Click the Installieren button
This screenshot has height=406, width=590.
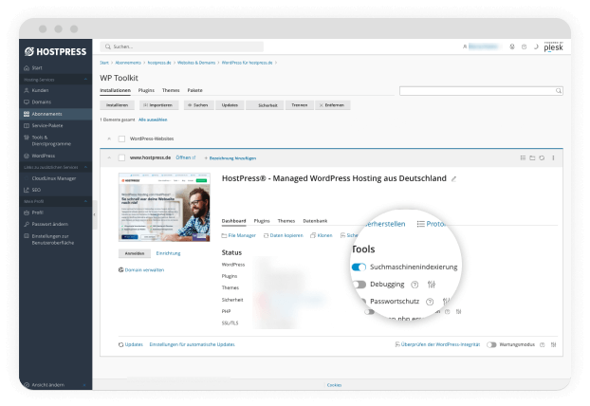117,105
